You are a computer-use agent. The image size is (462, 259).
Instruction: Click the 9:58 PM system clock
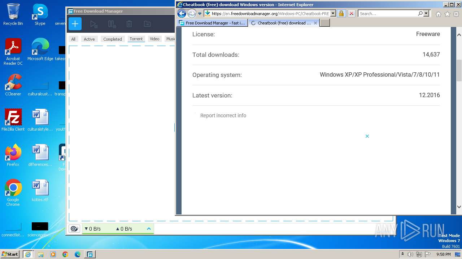coord(444,254)
